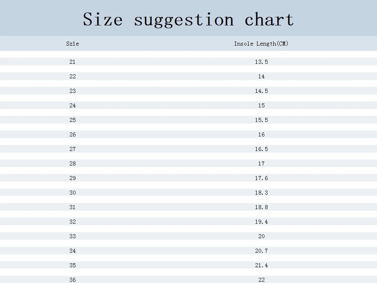Select size 36 in the chart

coord(73,279)
